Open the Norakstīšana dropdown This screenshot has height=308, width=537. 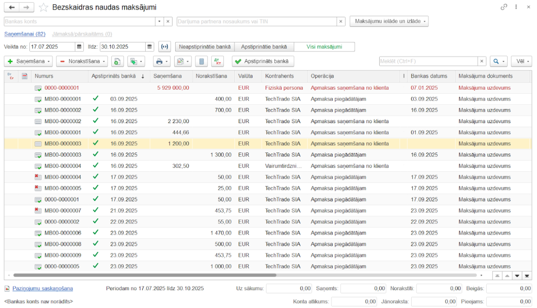click(x=82, y=61)
